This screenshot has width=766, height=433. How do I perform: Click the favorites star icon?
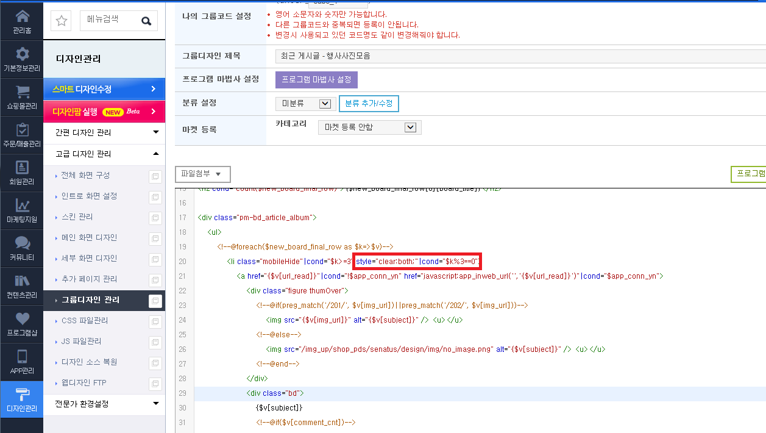[61, 21]
